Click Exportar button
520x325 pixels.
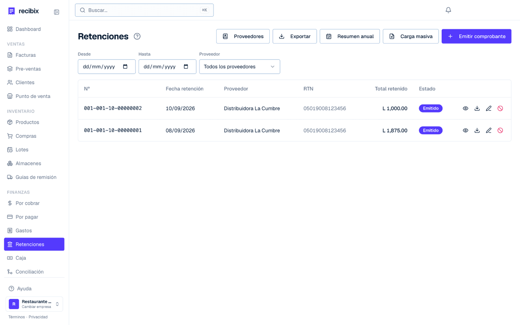(x=295, y=36)
